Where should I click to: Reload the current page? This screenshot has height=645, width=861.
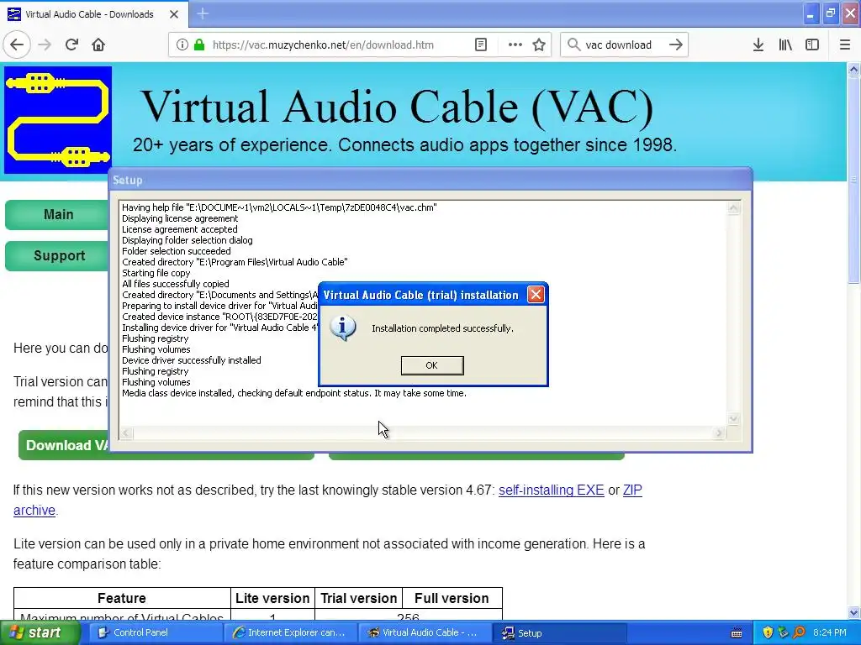click(71, 45)
